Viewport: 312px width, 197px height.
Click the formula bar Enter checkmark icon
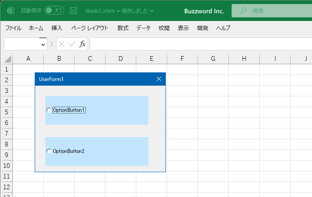click(x=72, y=44)
